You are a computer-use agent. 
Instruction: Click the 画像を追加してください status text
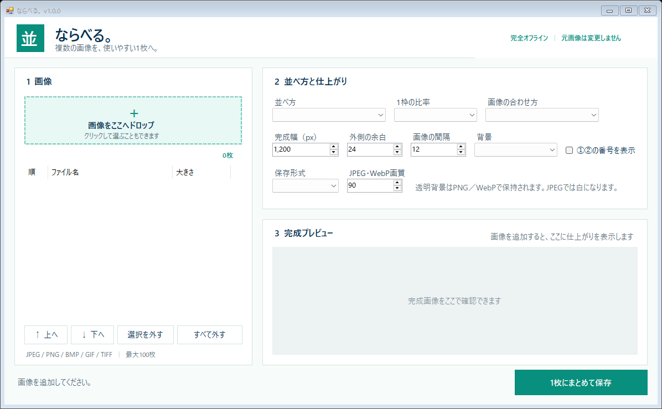point(55,382)
